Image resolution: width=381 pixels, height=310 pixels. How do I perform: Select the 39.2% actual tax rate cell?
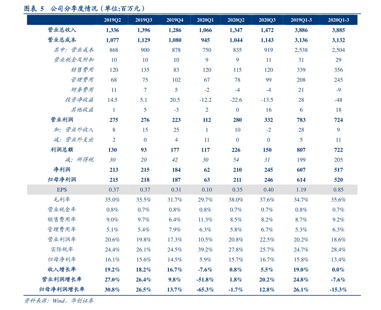pyautogui.click(x=205, y=249)
